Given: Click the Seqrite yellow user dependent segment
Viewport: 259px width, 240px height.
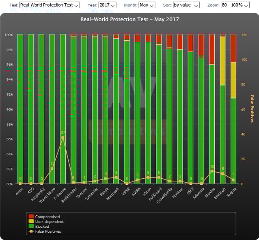Looking at the screenshot, I should coord(233,80).
